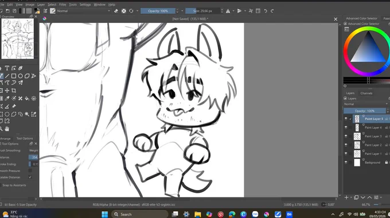Toggle Background layer visibility
390x218 pixels.
point(346,162)
